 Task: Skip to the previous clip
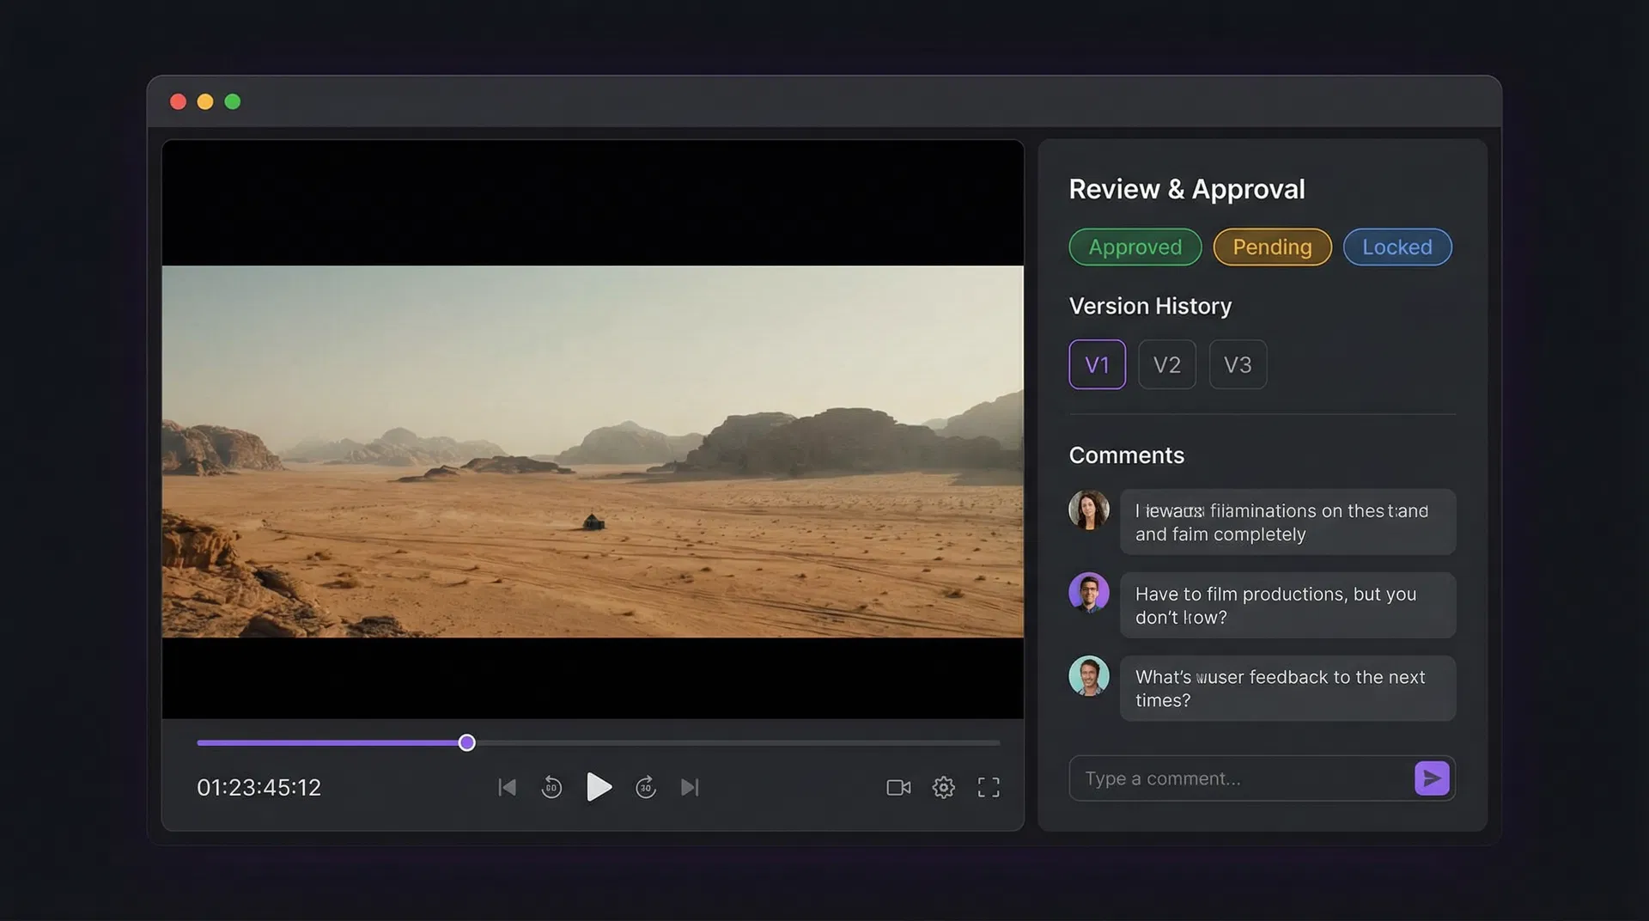click(x=508, y=787)
